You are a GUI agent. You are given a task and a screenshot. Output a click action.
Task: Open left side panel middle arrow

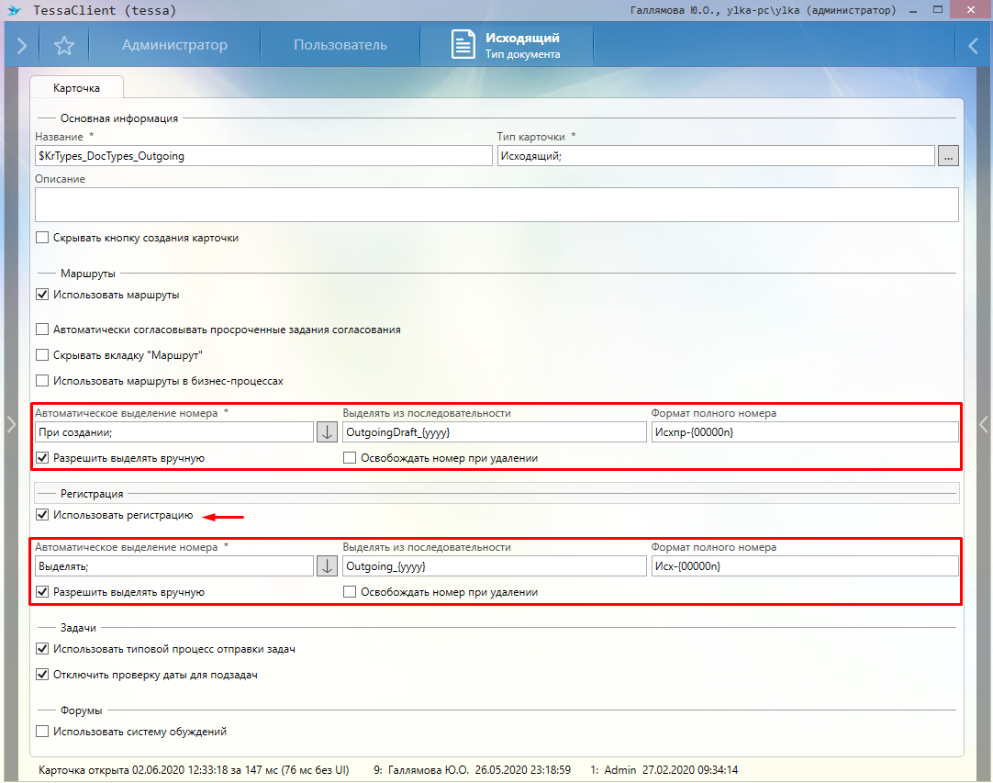click(10, 423)
